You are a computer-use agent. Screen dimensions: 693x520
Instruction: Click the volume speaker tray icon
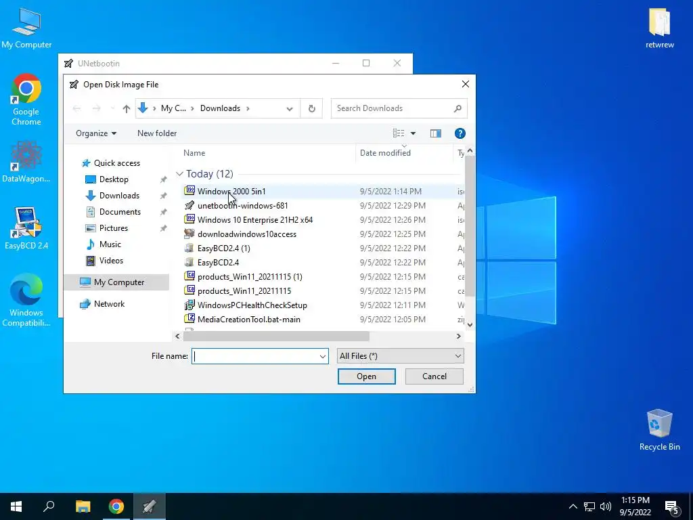(x=606, y=506)
